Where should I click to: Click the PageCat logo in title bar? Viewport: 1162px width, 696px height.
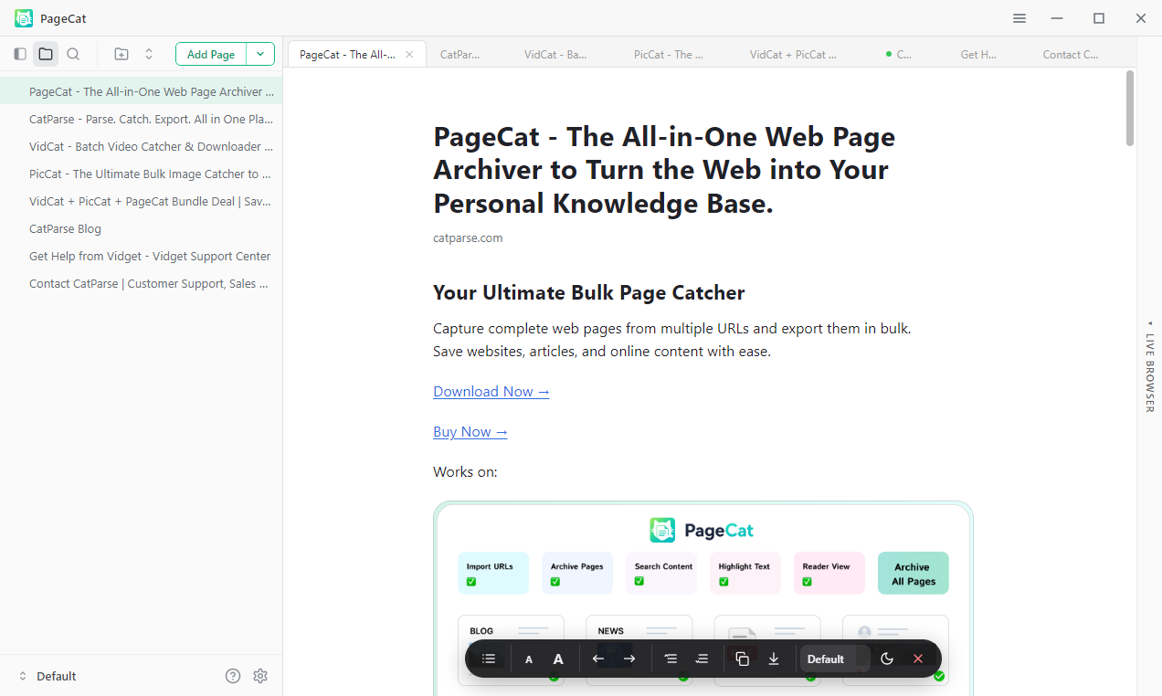(x=24, y=18)
